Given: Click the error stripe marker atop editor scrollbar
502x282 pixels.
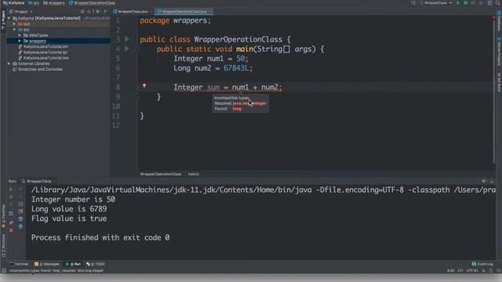Looking at the screenshot, I should [x=493, y=17].
